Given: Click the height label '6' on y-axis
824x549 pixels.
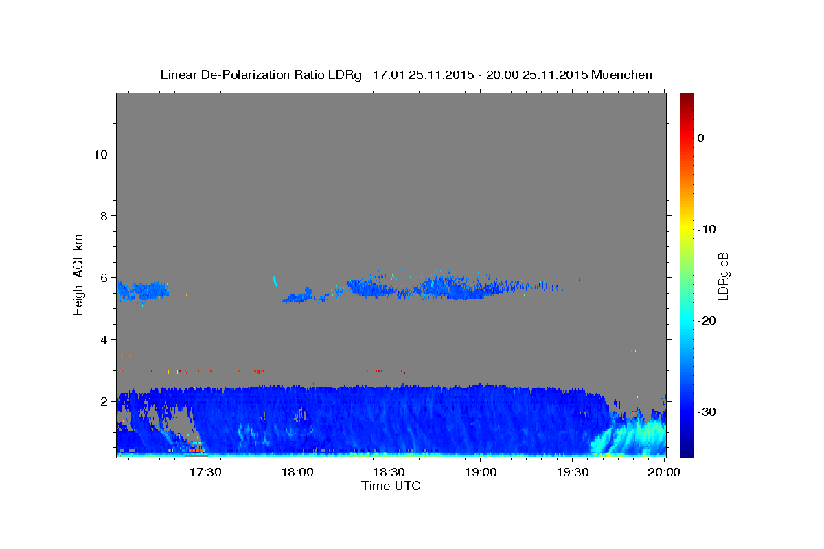Looking at the screenshot, I should [x=104, y=277].
